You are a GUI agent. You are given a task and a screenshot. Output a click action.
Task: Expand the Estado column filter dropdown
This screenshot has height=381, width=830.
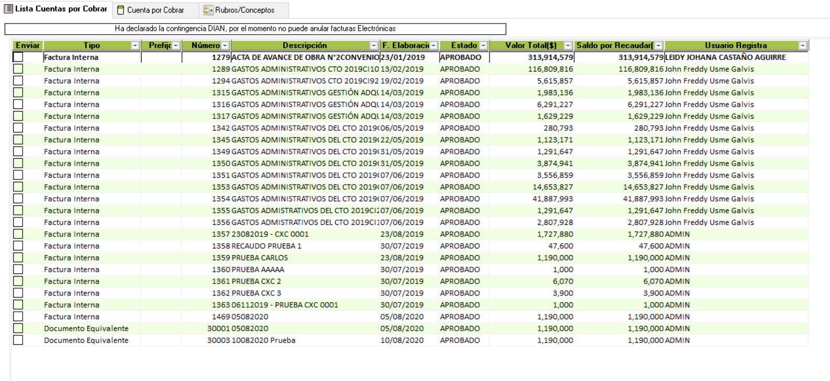[483, 46]
